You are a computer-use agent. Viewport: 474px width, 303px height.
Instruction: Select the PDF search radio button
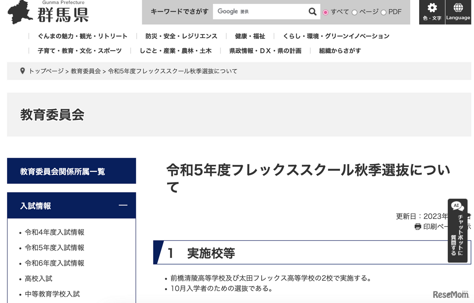coord(383,12)
